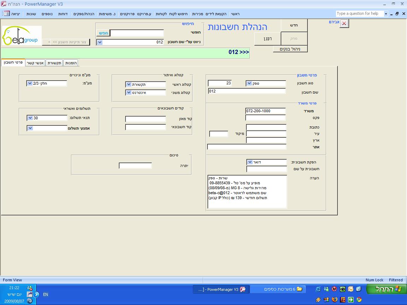Click the חפש search button

pyautogui.click(x=103, y=33)
